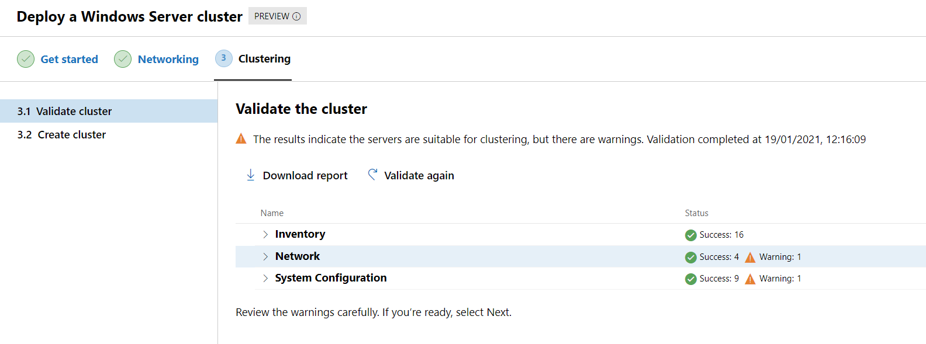Click the checkmark icon next to Networking

click(123, 59)
